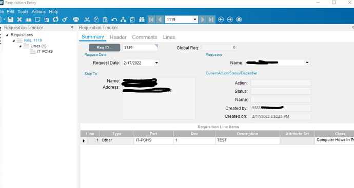This screenshot has width=354, height=188.
Task: Click the tree hierarchy toolbar icon
Action: (x=123, y=19)
